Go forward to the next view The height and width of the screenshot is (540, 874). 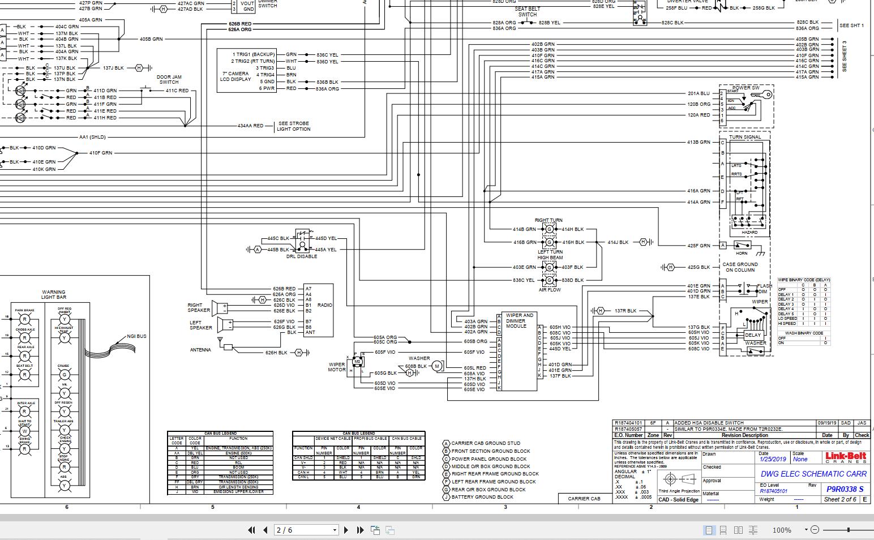pyautogui.click(x=389, y=530)
